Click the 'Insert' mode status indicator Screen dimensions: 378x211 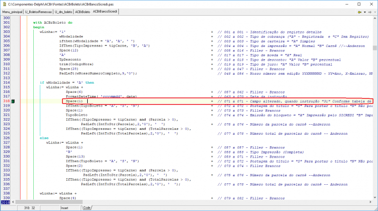65,208
